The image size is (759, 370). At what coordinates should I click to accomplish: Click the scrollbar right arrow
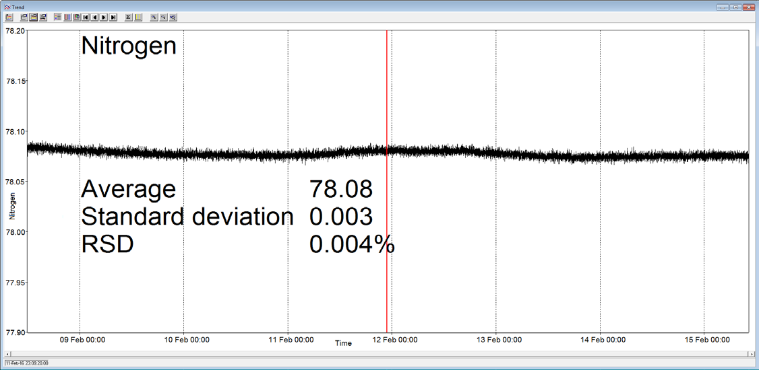[753, 355]
